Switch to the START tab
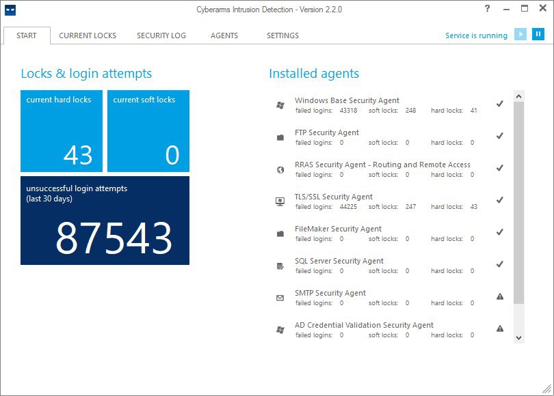The image size is (554, 396). [27, 36]
